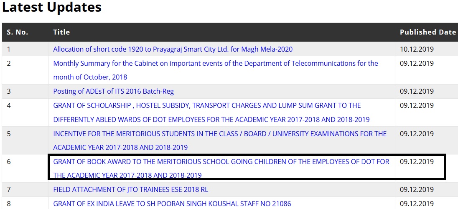458x209 pixels.
Task: Open Prayagraj Smart City short code link
Action: tap(173, 49)
